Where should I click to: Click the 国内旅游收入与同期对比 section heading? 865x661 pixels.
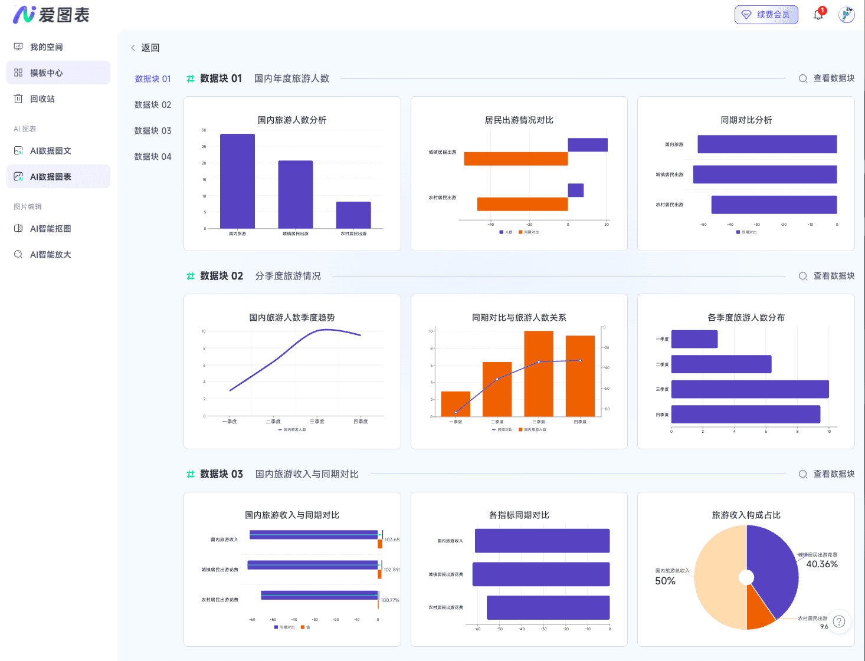pos(307,474)
